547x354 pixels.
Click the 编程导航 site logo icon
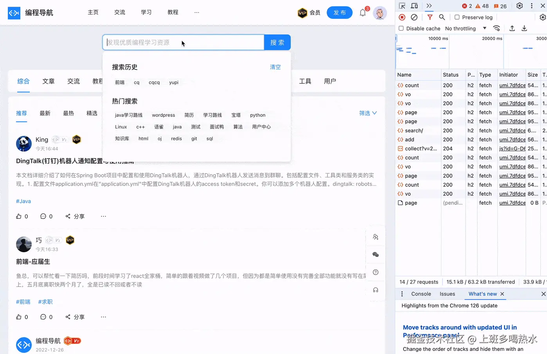coord(14,13)
